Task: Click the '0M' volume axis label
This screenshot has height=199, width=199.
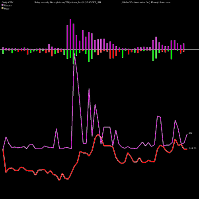Action: pos(190,133)
